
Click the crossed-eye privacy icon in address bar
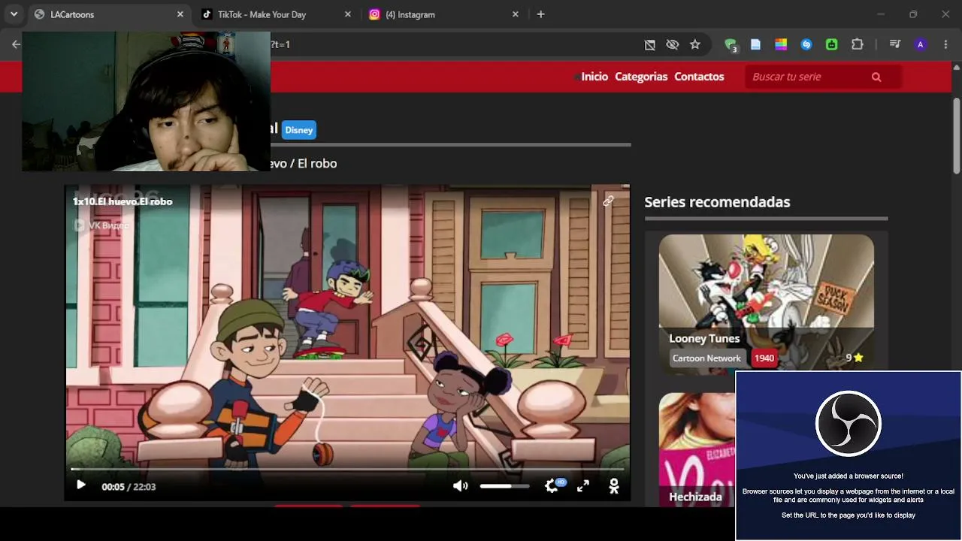tap(673, 44)
